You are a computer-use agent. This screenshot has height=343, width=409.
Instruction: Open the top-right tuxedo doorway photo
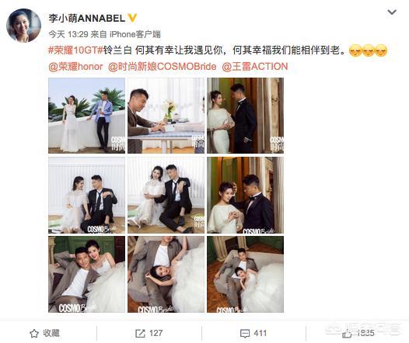(245, 116)
